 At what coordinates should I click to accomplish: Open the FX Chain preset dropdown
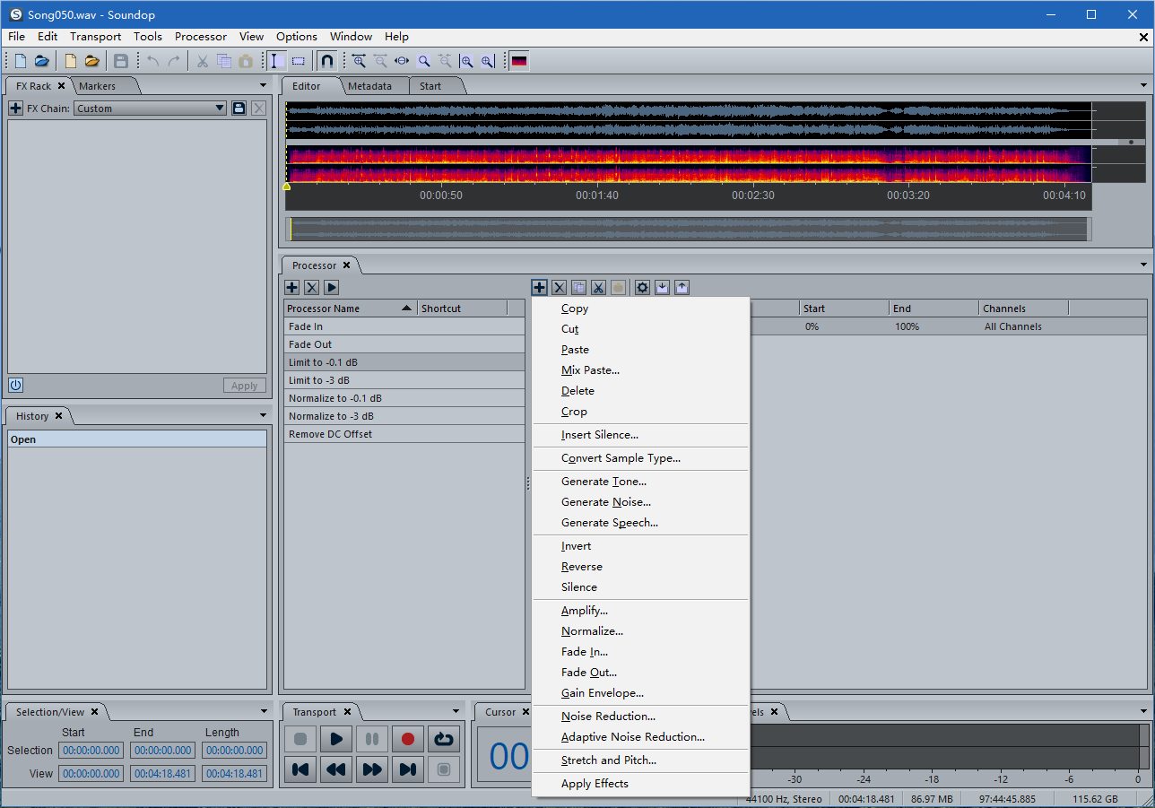click(220, 109)
